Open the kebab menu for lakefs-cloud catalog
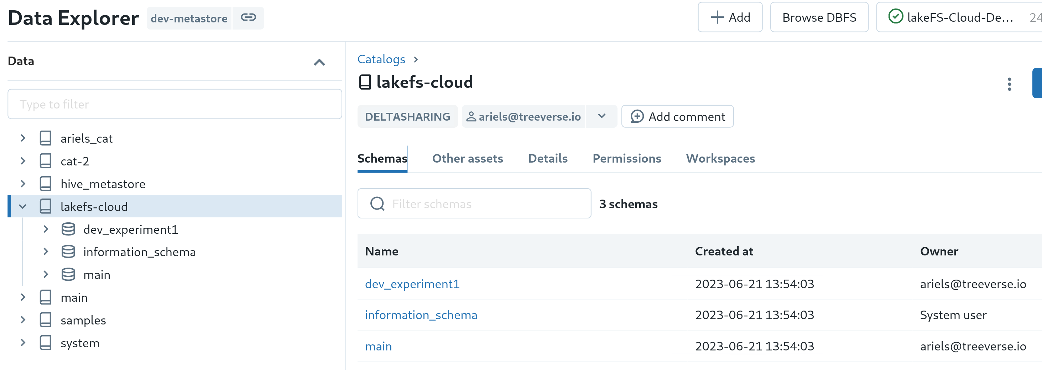1042x370 pixels. pos(1009,84)
